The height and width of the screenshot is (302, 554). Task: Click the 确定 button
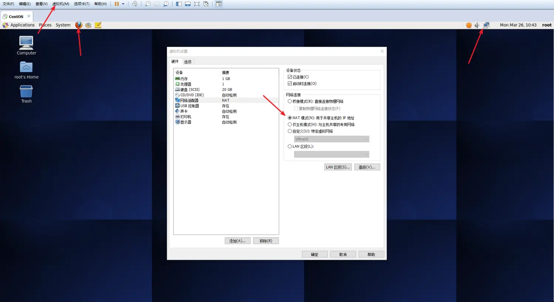point(315,254)
